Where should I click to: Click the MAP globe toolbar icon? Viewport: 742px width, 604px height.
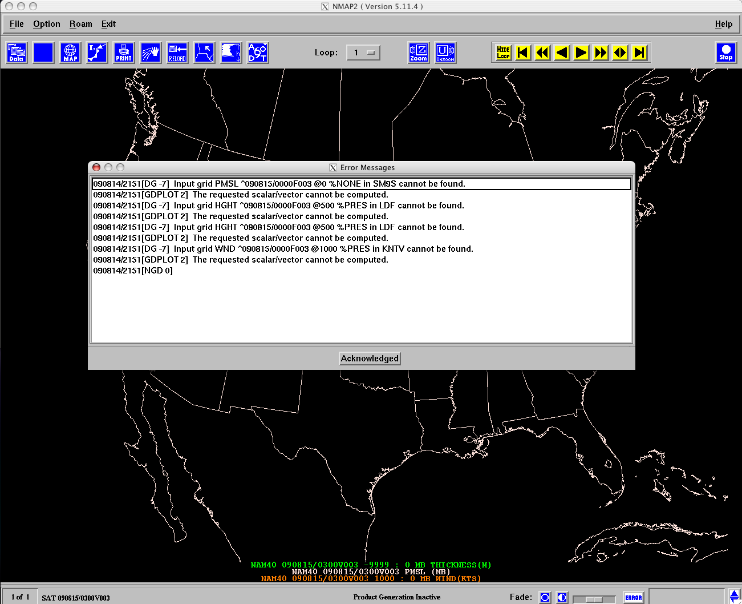(x=70, y=53)
